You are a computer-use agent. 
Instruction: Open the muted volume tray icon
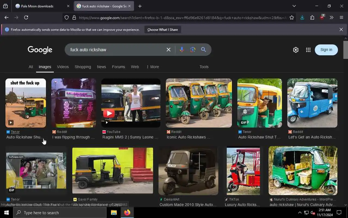click(x=313, y=213)
